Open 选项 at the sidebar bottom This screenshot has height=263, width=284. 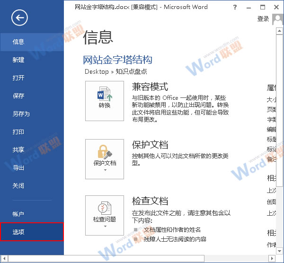point(32,232)
